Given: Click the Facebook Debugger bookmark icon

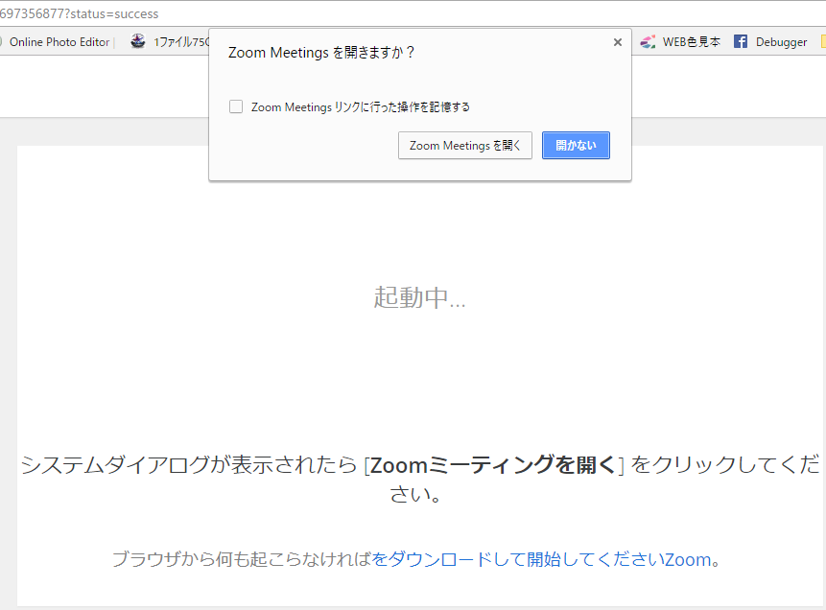Looking at the screenshot, I should point(740,41).
